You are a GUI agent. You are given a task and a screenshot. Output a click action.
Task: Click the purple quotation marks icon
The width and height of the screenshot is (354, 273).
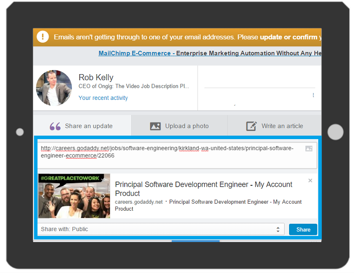pos(55,126)
